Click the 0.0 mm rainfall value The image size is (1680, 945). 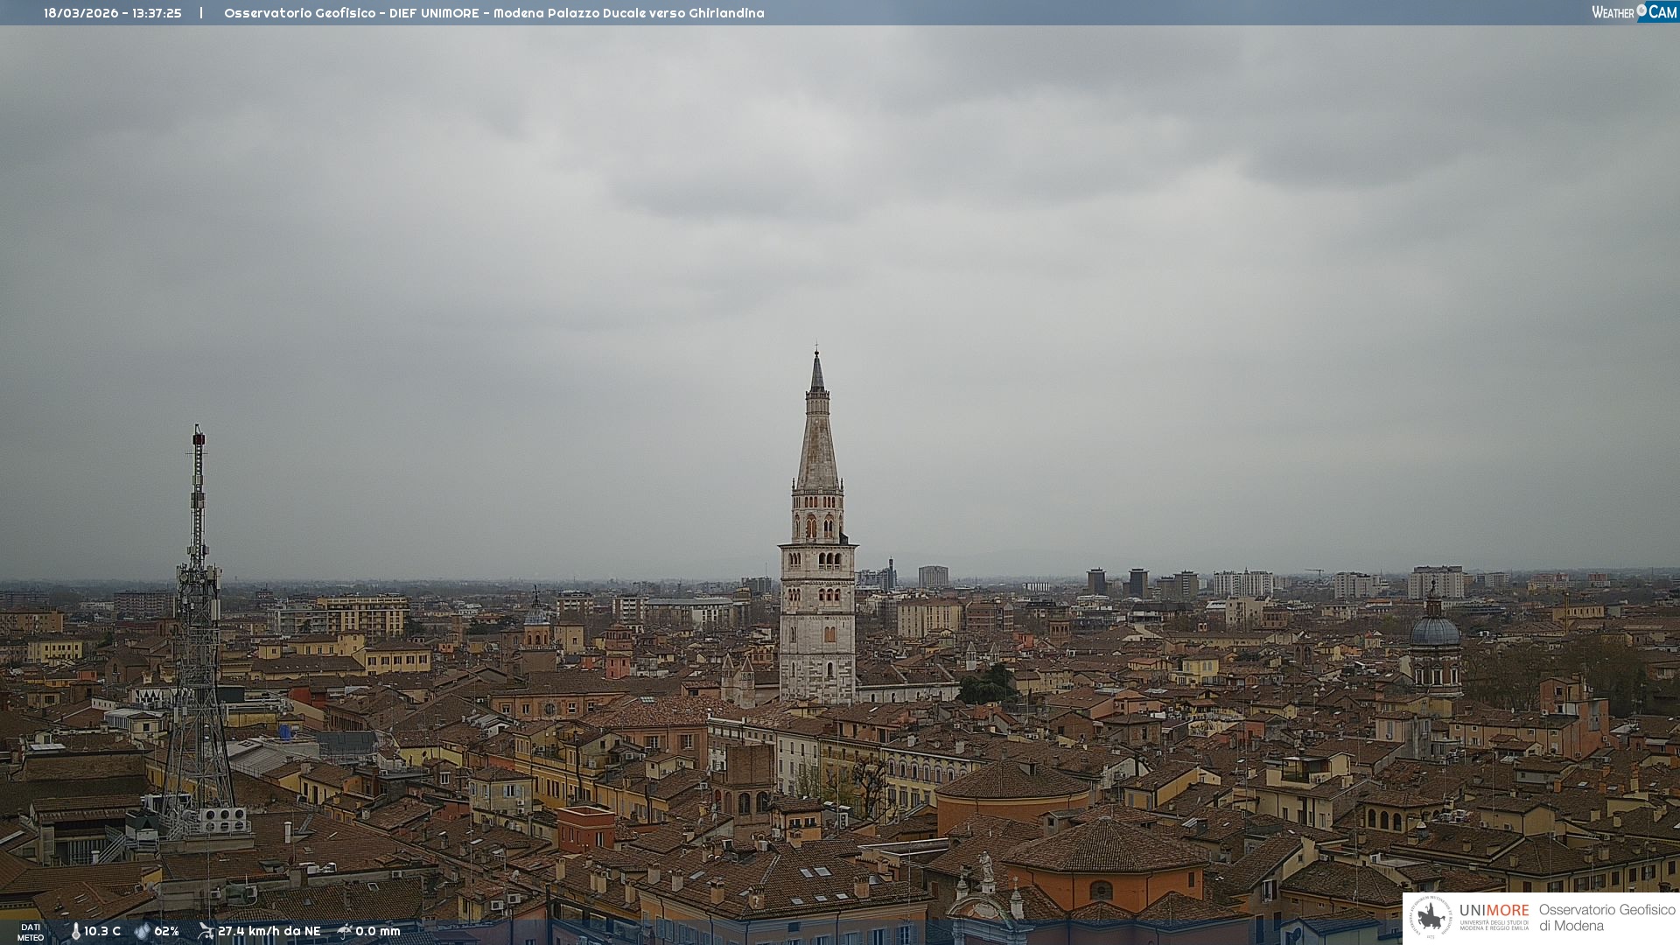377,931
